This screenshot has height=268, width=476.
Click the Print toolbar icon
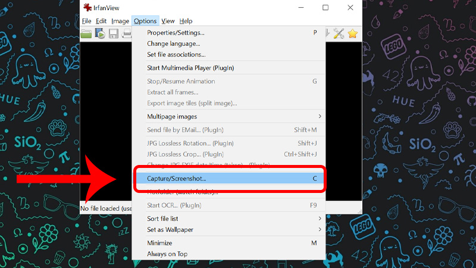(127, 33)
